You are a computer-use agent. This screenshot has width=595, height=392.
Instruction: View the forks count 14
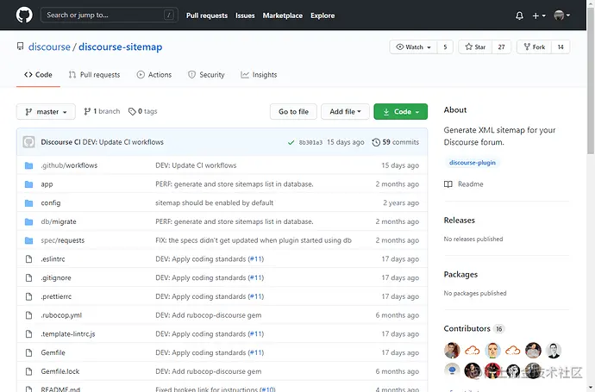(561, 47)
